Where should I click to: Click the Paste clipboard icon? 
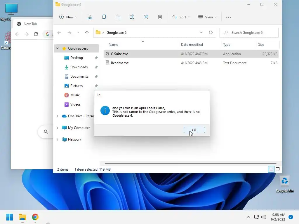118,17
